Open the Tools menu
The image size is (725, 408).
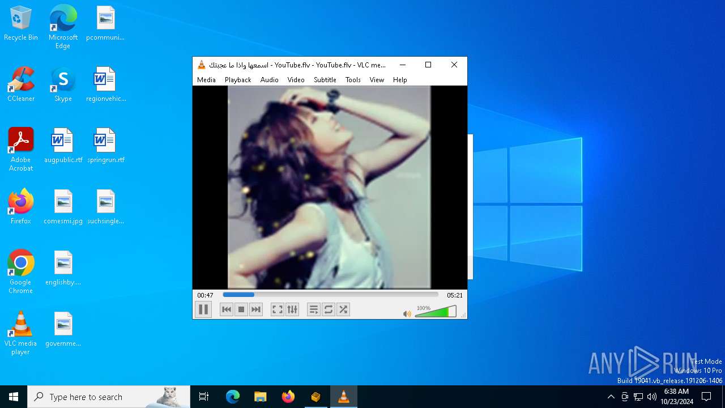point(353,80)
